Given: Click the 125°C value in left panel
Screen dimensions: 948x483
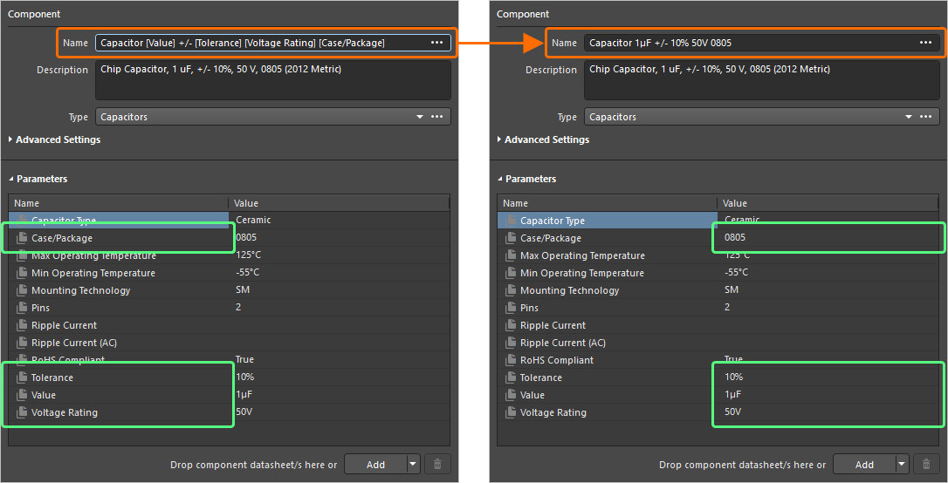Looking at the screenshot, I should point(248,255).
